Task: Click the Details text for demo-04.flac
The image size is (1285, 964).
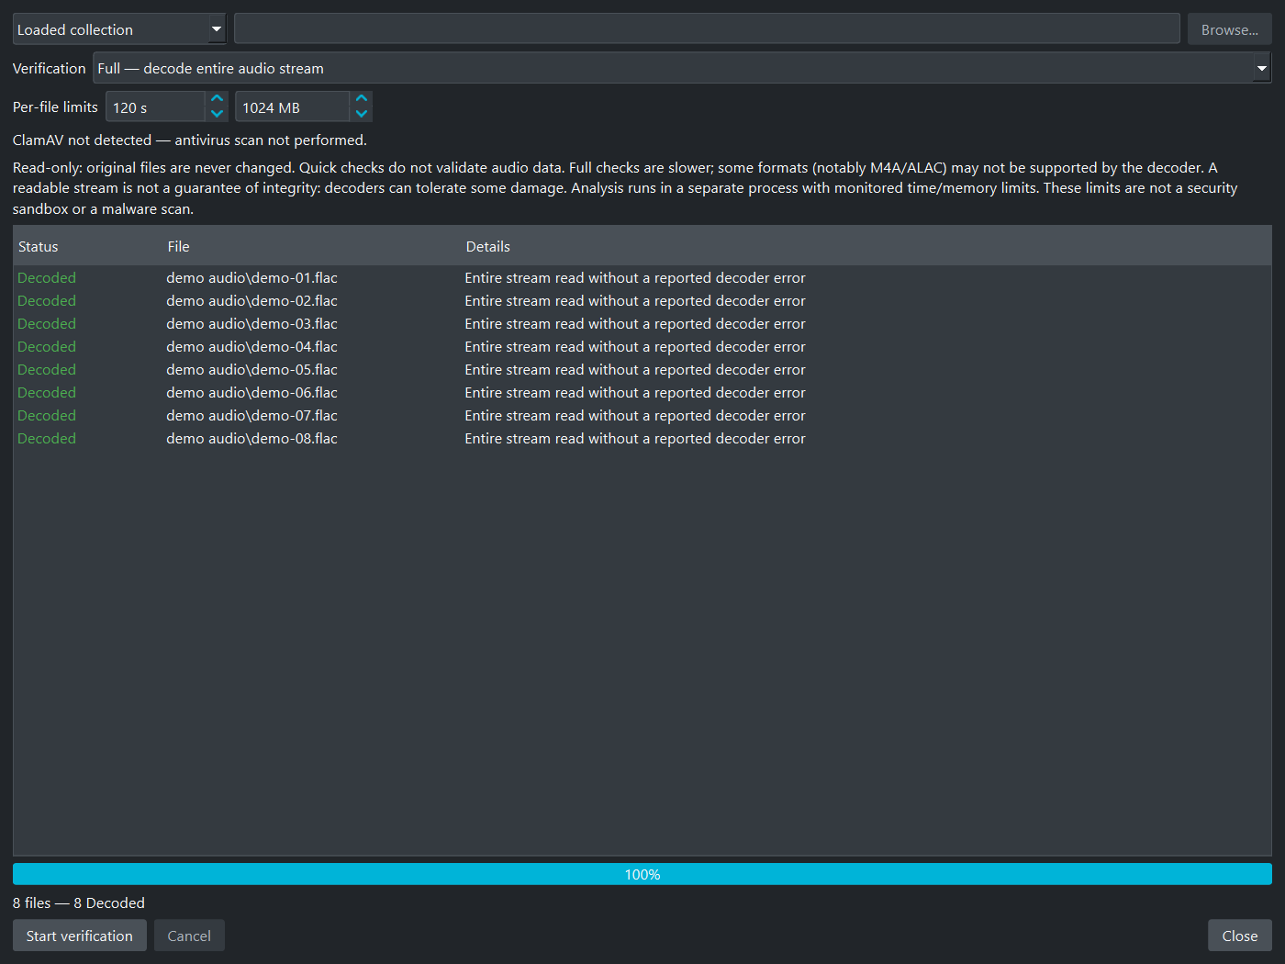Action: pos(635,346)
